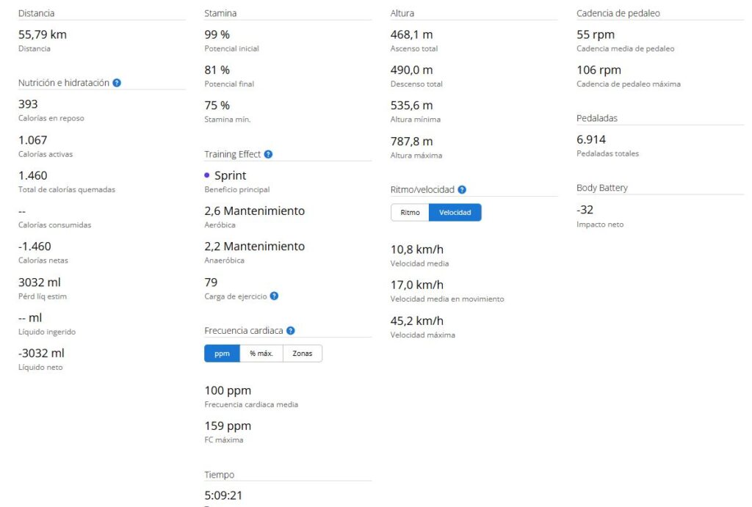Click the Body Battery section heading

click(x=602, y=188)
